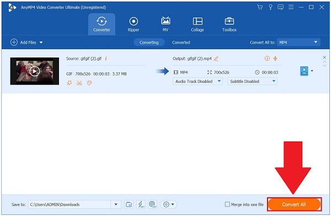
Task: Click the Output: gifgif (2).mp4 label
Action: tap(192, 59)
